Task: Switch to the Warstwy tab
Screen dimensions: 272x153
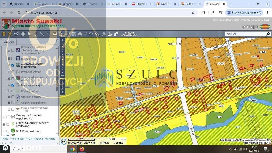Action: (9, 42)
